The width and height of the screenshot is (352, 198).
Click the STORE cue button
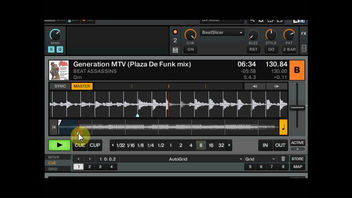[298, 159]
